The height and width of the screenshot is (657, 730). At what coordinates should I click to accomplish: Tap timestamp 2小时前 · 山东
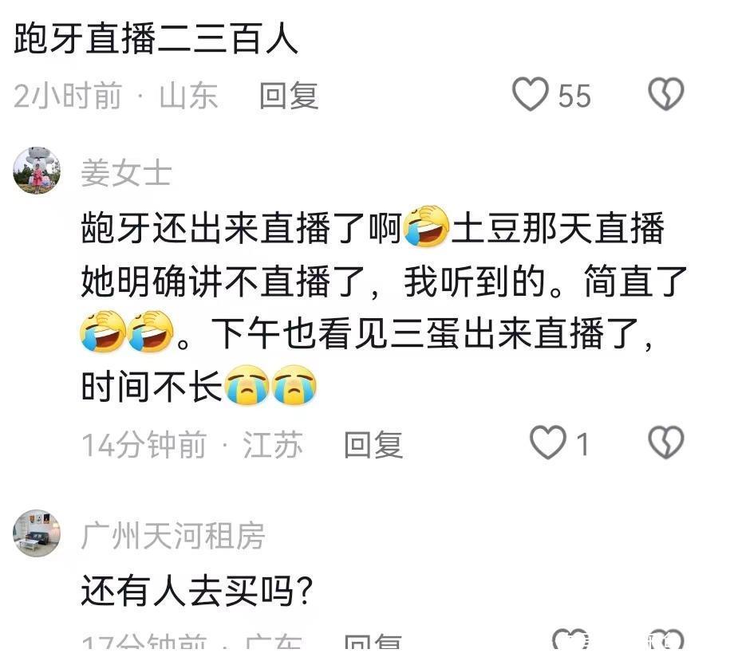click(x=116, y=96)
